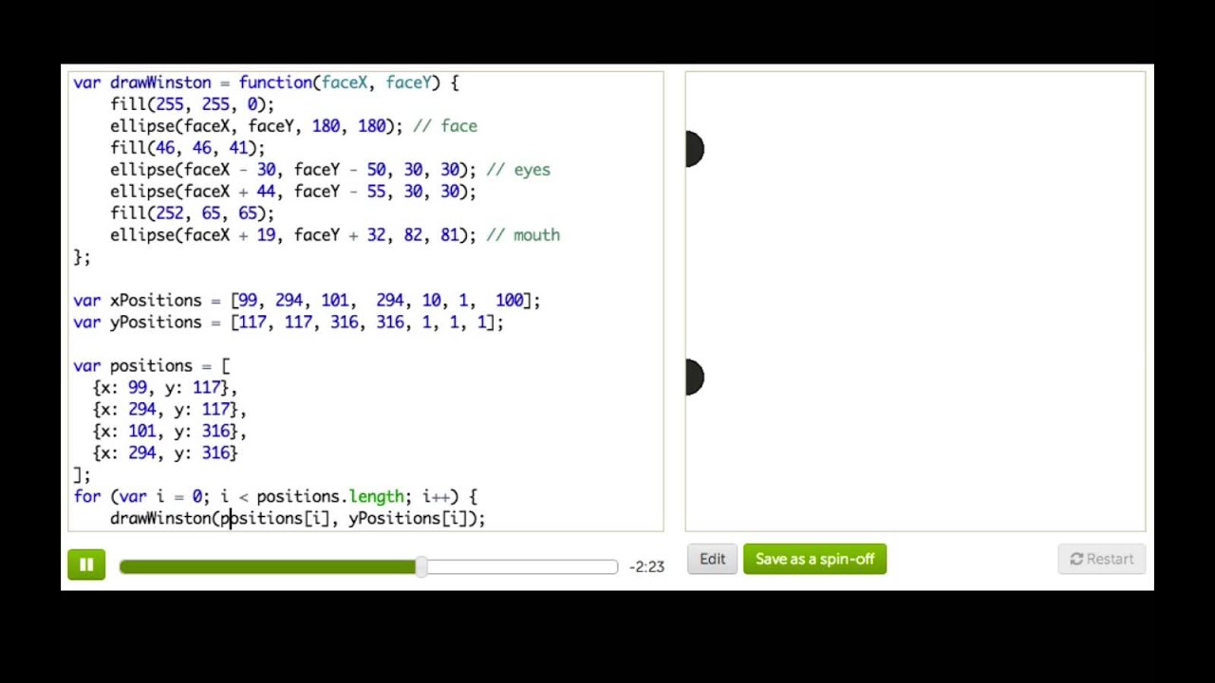Click the fill(46, 46, 41) line
The image size is (1215, 683).
tap(187, 148)
